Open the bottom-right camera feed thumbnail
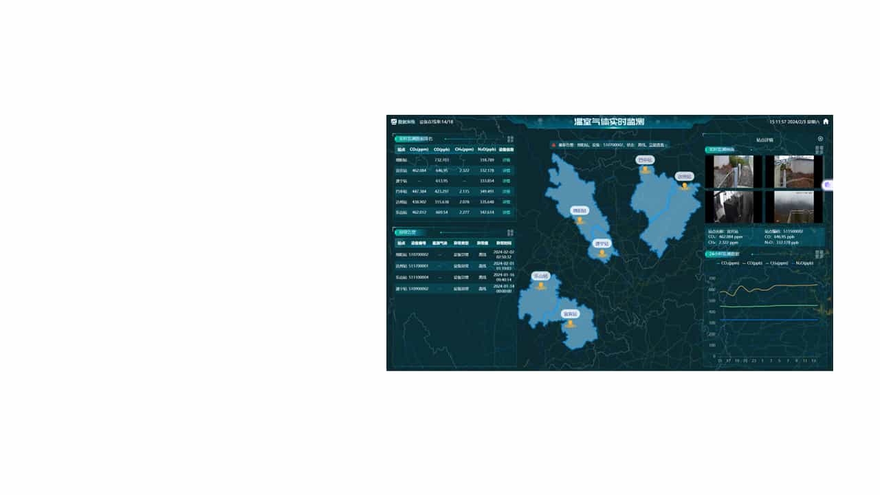Image resolution: width=880 pixels, height=495 pixels. tap(793, 206)
